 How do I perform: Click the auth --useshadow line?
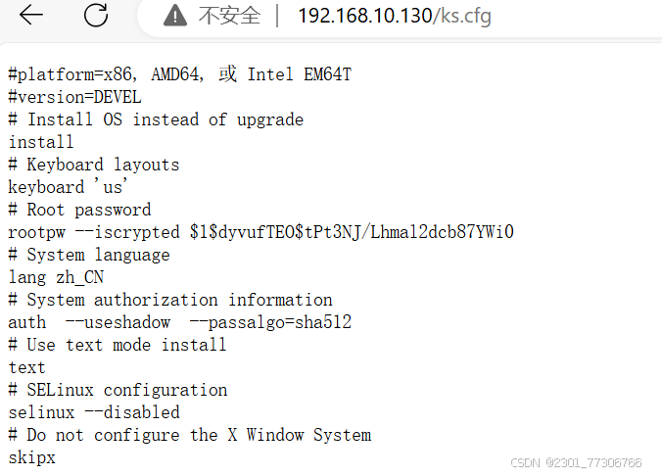pyautogui.click(x=180, y=322)
